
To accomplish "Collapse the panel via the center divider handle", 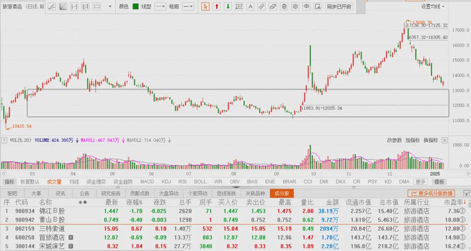I will pos(235,187).
